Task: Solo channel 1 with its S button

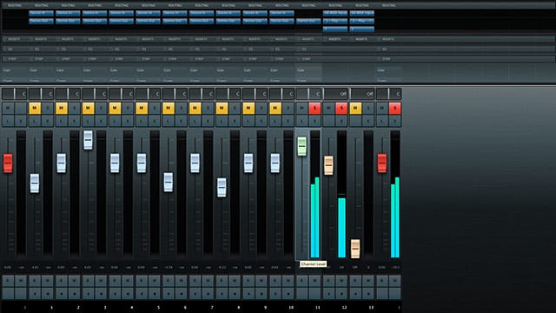Action: 48,108
